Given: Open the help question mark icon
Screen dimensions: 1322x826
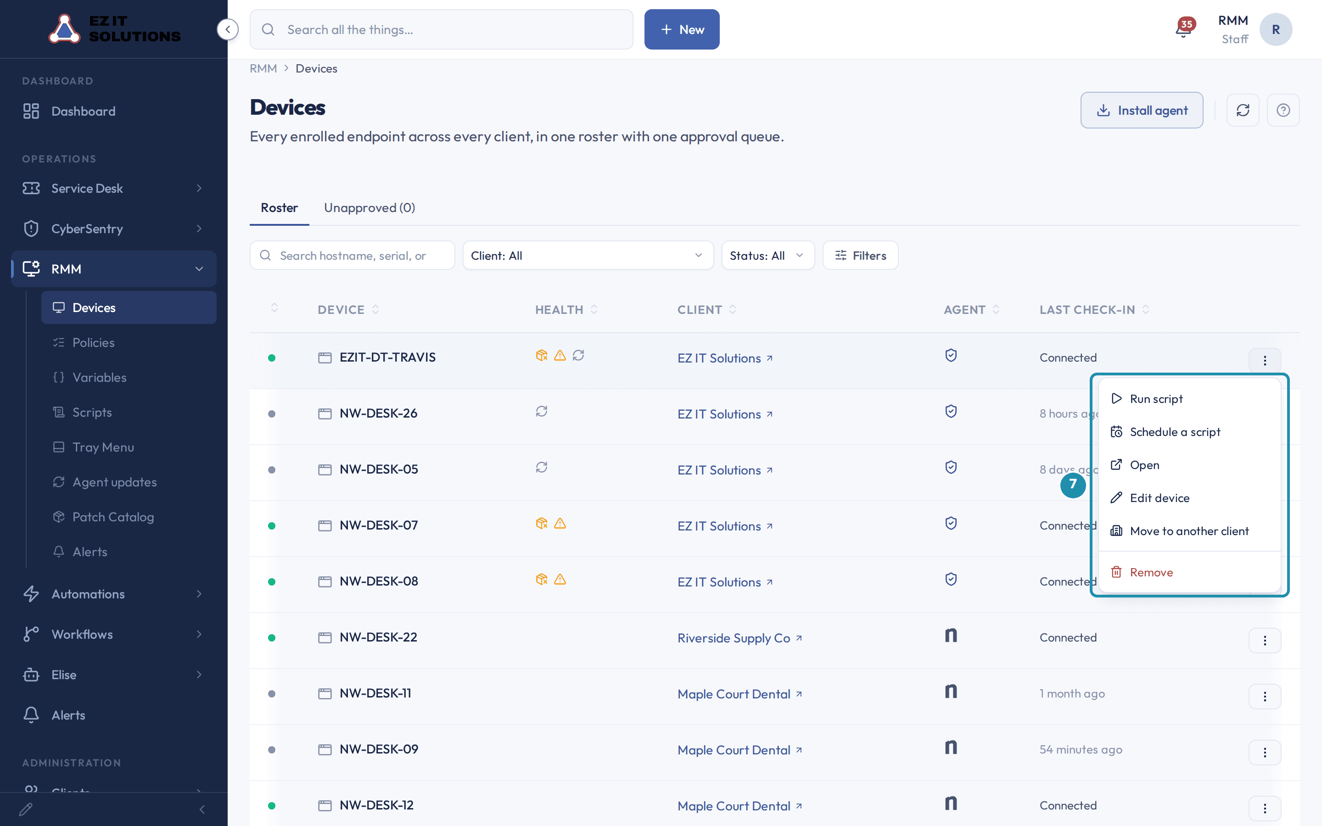Looking at the screenshot, I should (1283, 110).
